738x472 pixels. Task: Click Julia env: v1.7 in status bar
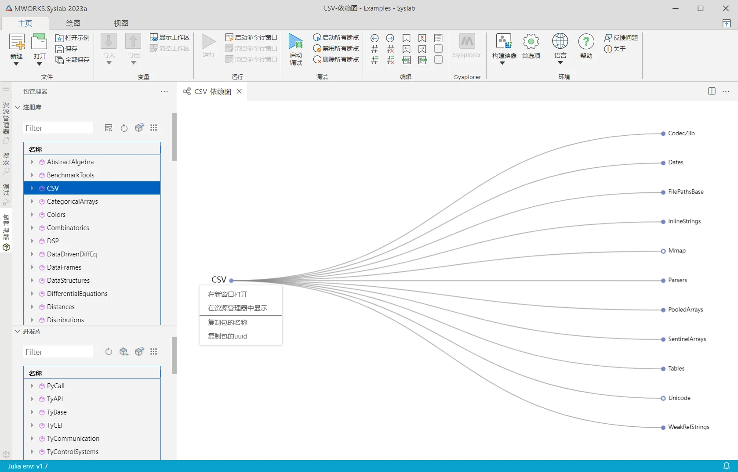click(x=28, y=466)
